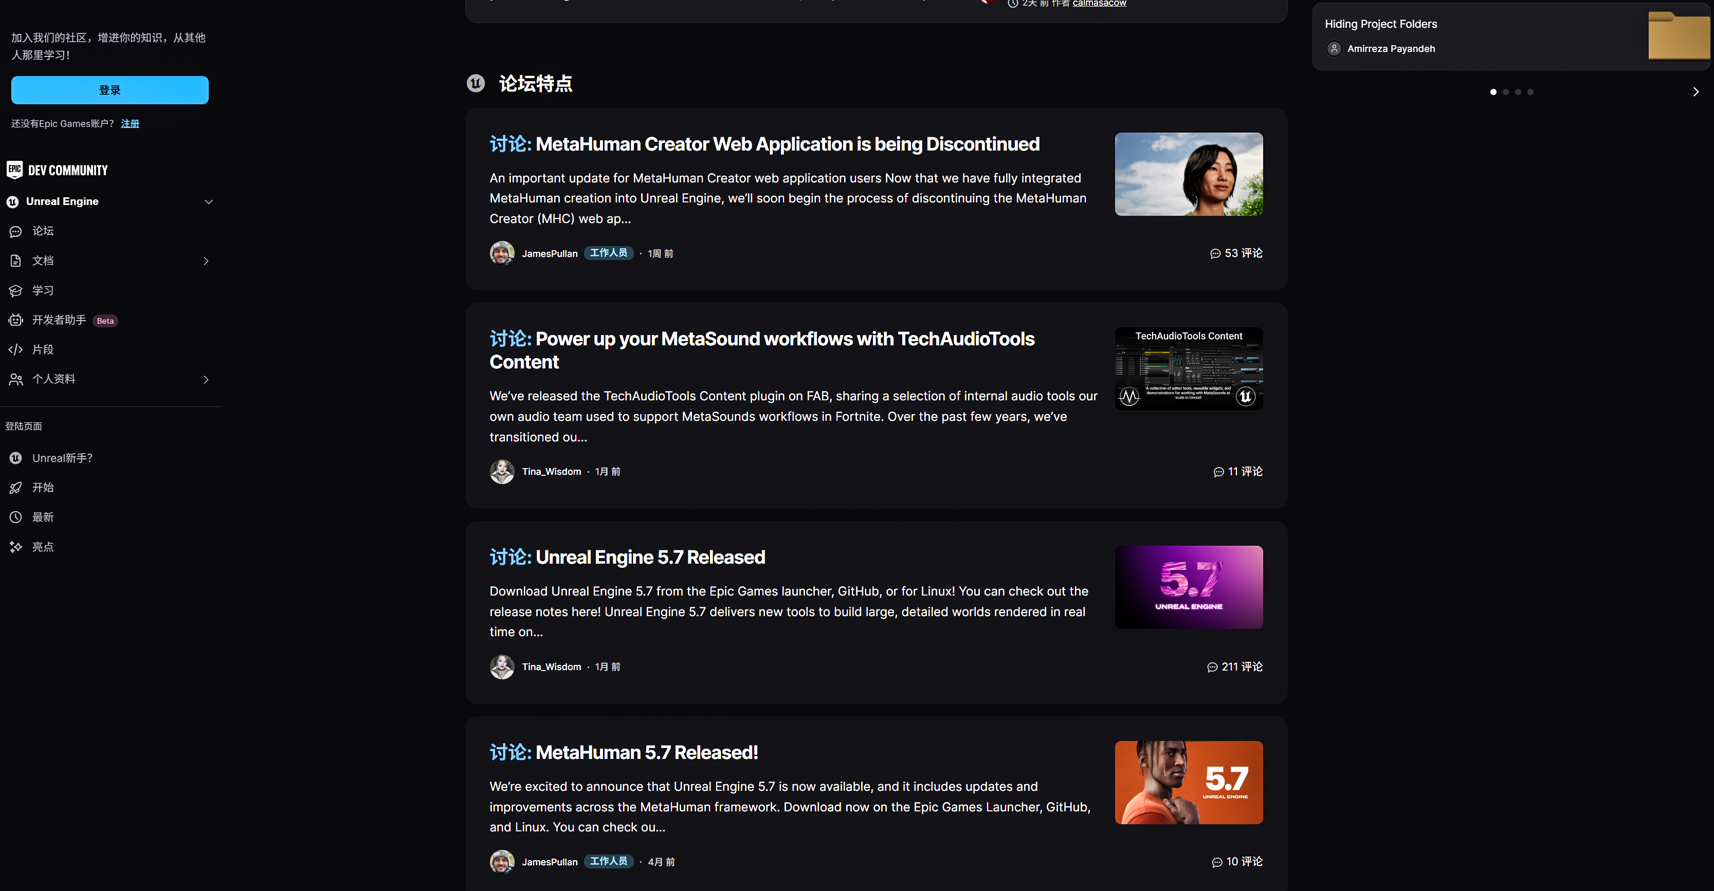The image size is (1714, 891).
Task: Open the calmasacow author link
Action: pos(1099,3)
